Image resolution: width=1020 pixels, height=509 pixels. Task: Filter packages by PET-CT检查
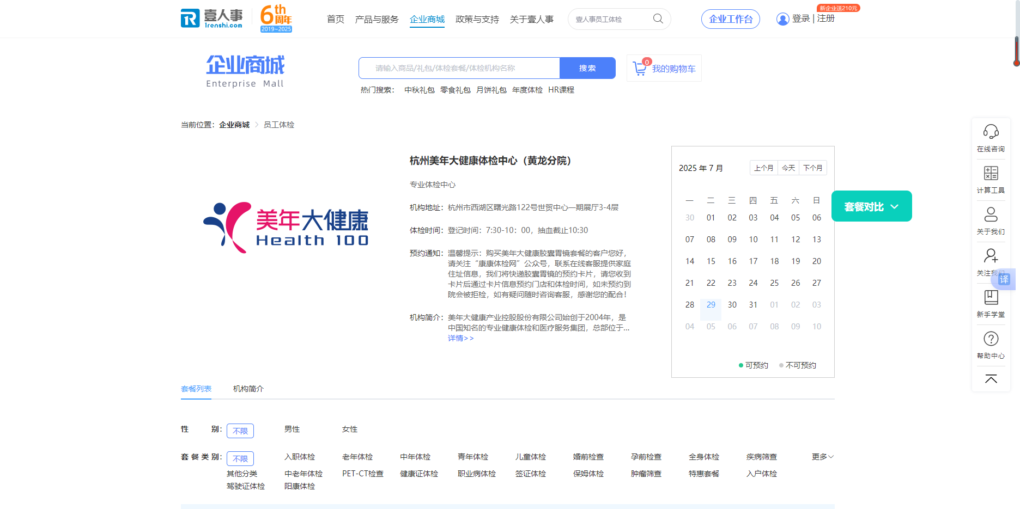pos(363,474)
